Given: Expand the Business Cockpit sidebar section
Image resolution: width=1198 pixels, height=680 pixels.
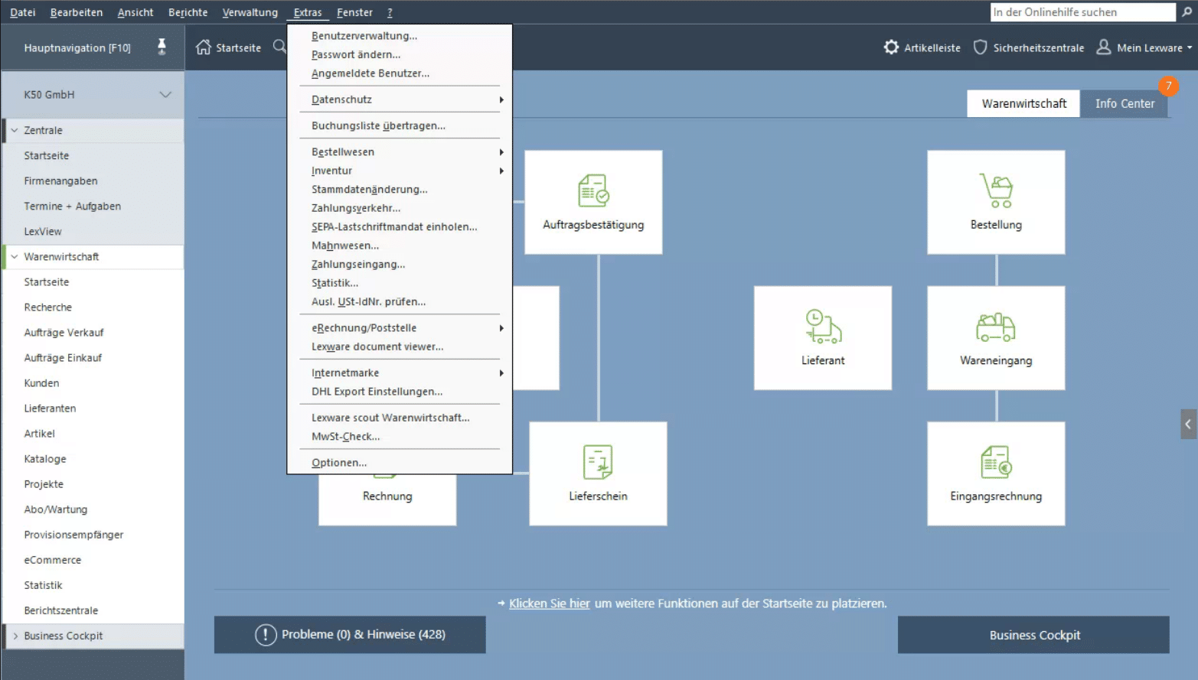Looking at the screenshot, I should [x=15, y=636].
